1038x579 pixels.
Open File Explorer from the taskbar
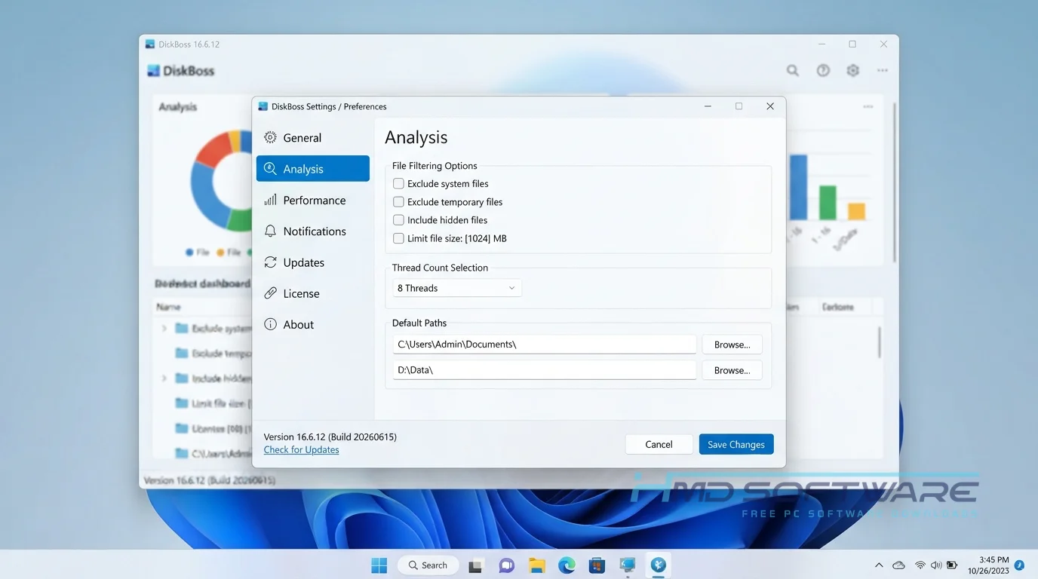(x=536, y=565)
